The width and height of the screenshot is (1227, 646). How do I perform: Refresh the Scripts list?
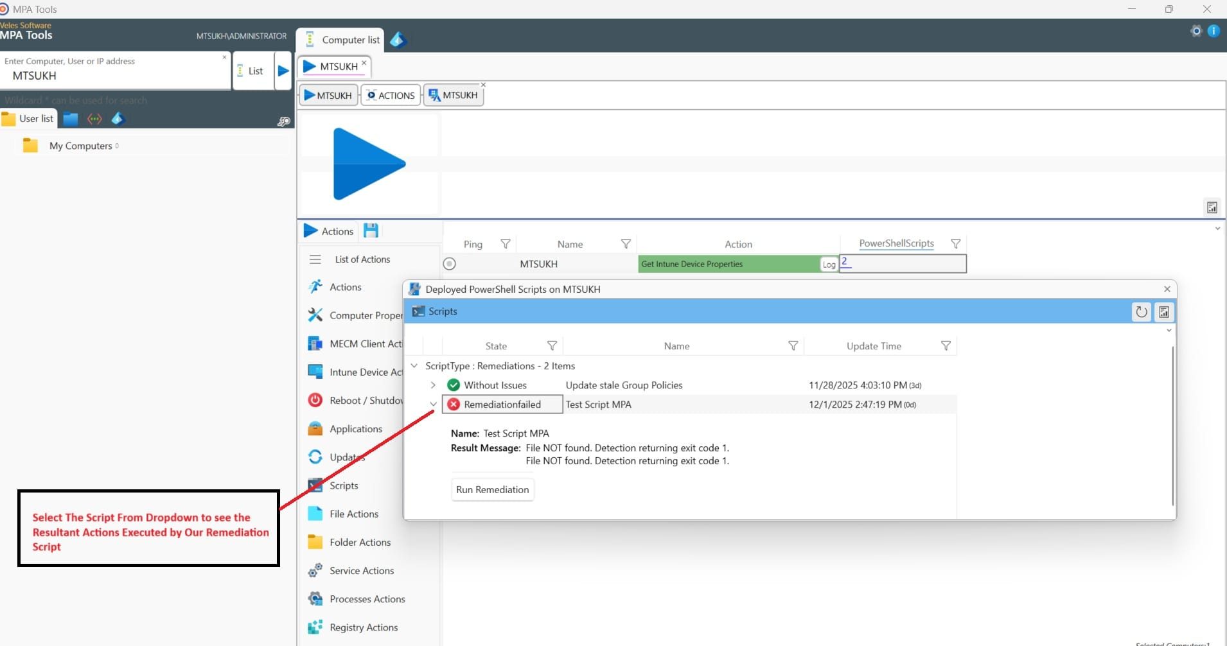pos(1141,312)
